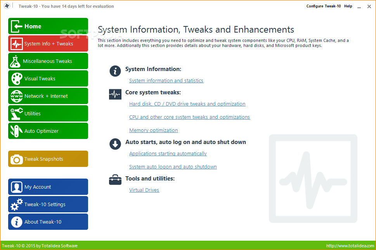376x250 pixels.
Task: Click the pulse monitor icon beside Core system tweaks
Action: [x=115, y=94]
